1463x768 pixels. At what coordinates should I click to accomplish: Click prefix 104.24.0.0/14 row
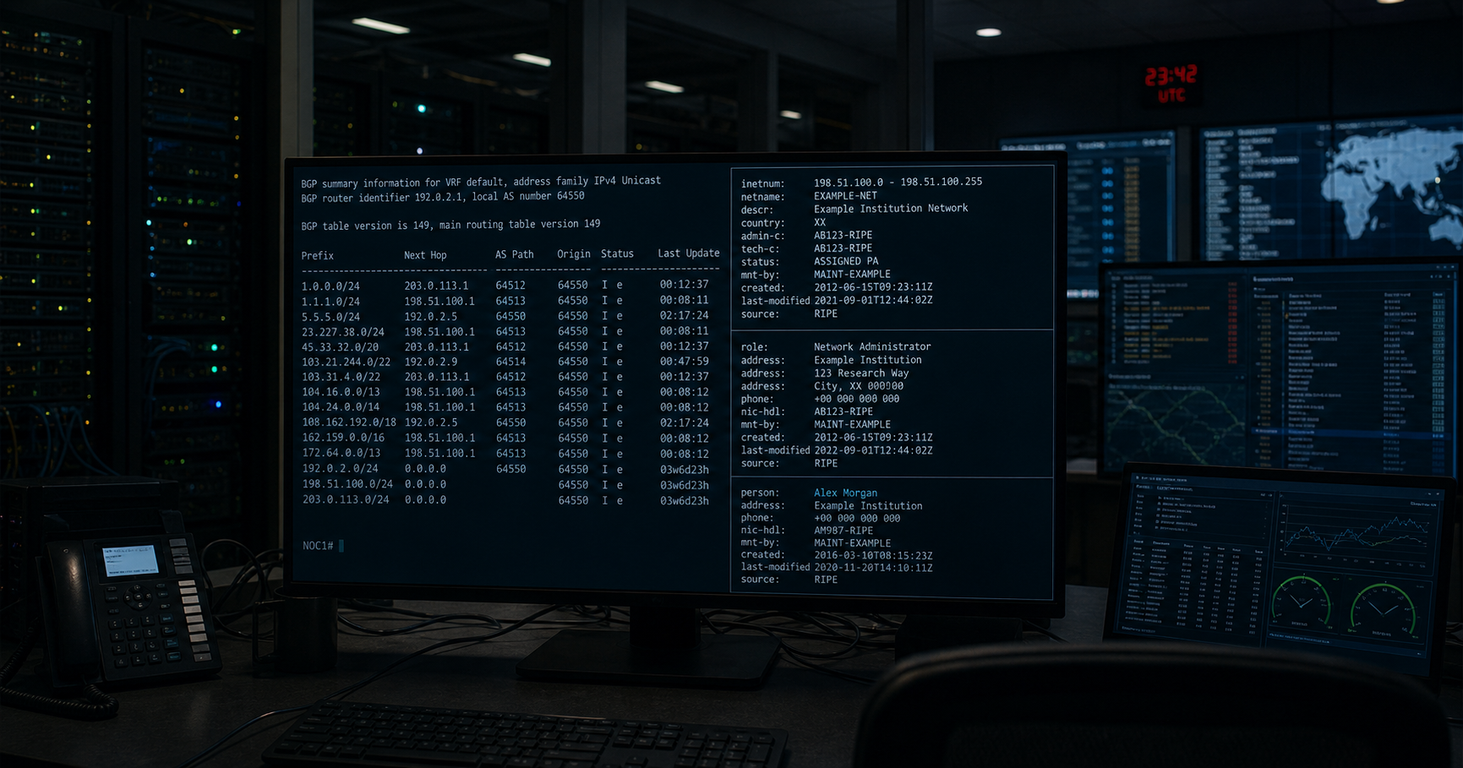[x=505, y=407]
